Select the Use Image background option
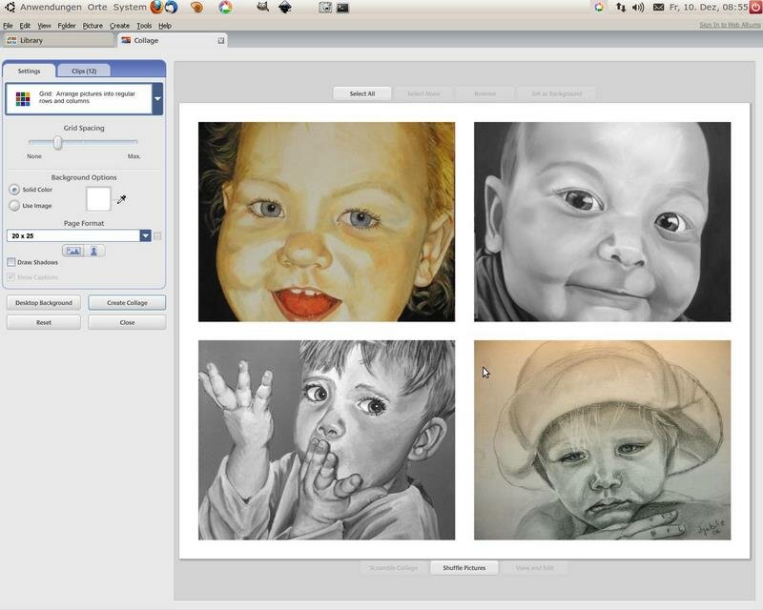Image resolution: width=763 pixels, height=610 pixels. point(14,206)
